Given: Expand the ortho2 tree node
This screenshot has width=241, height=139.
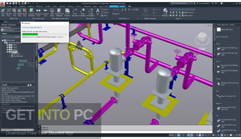Looking at the screenshot, I should [7, 47].
